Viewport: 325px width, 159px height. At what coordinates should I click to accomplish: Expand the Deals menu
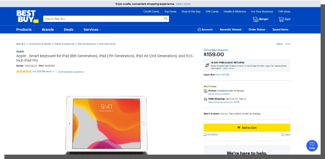coord(70,29)
